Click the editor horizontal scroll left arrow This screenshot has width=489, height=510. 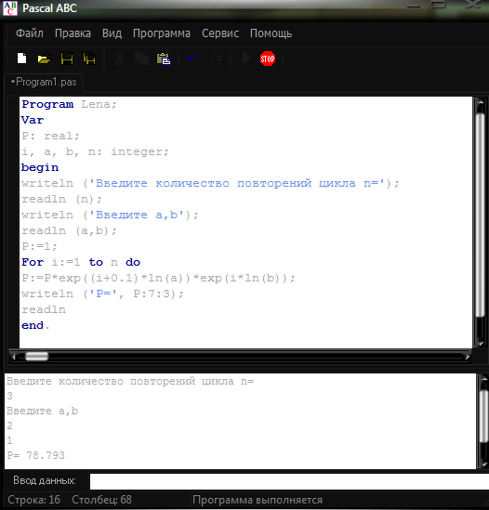[x=13, y=357]
